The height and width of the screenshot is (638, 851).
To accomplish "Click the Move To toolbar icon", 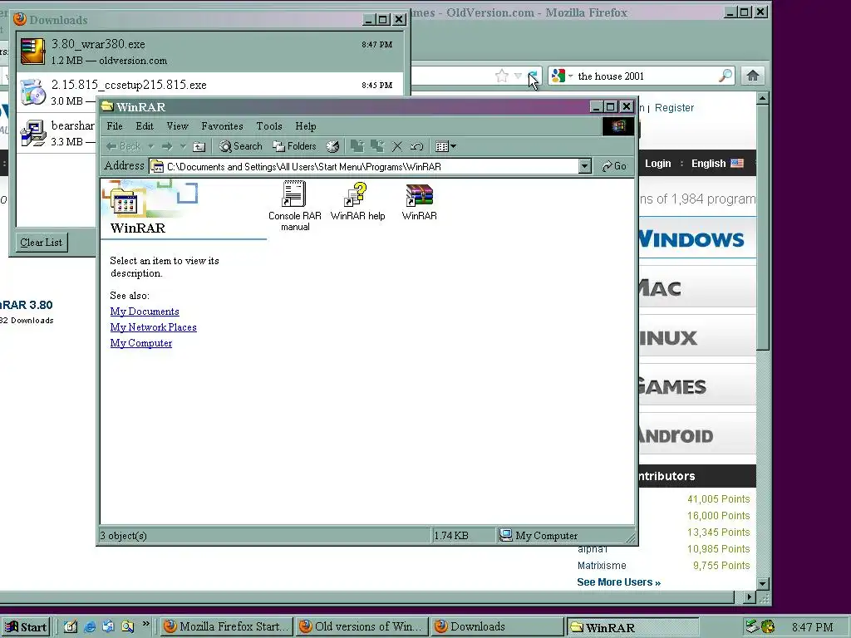I will tap(357, 146).
